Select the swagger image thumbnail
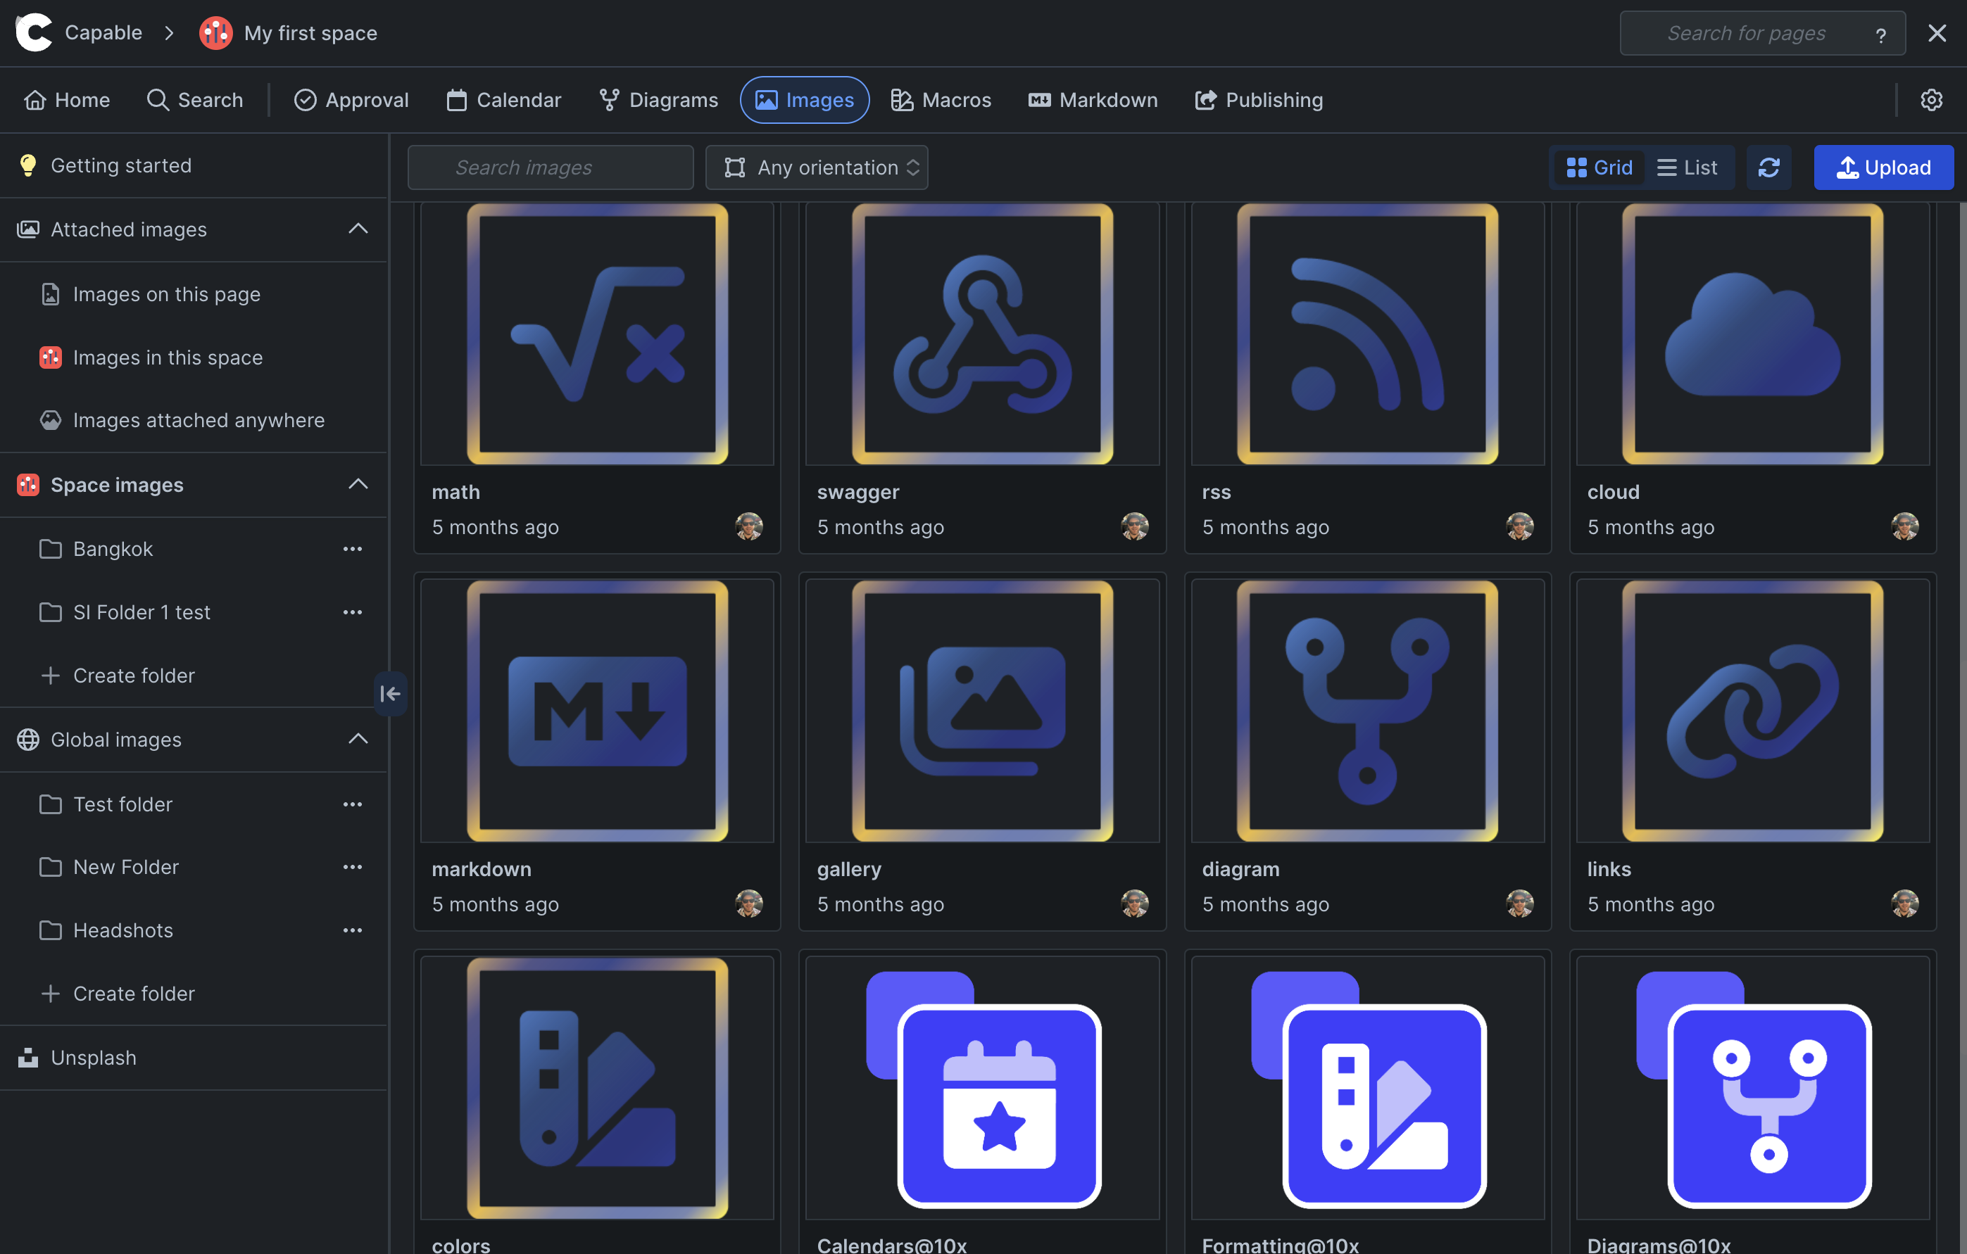Screen dimensions: 1967x1254 (x=982, y=334)
